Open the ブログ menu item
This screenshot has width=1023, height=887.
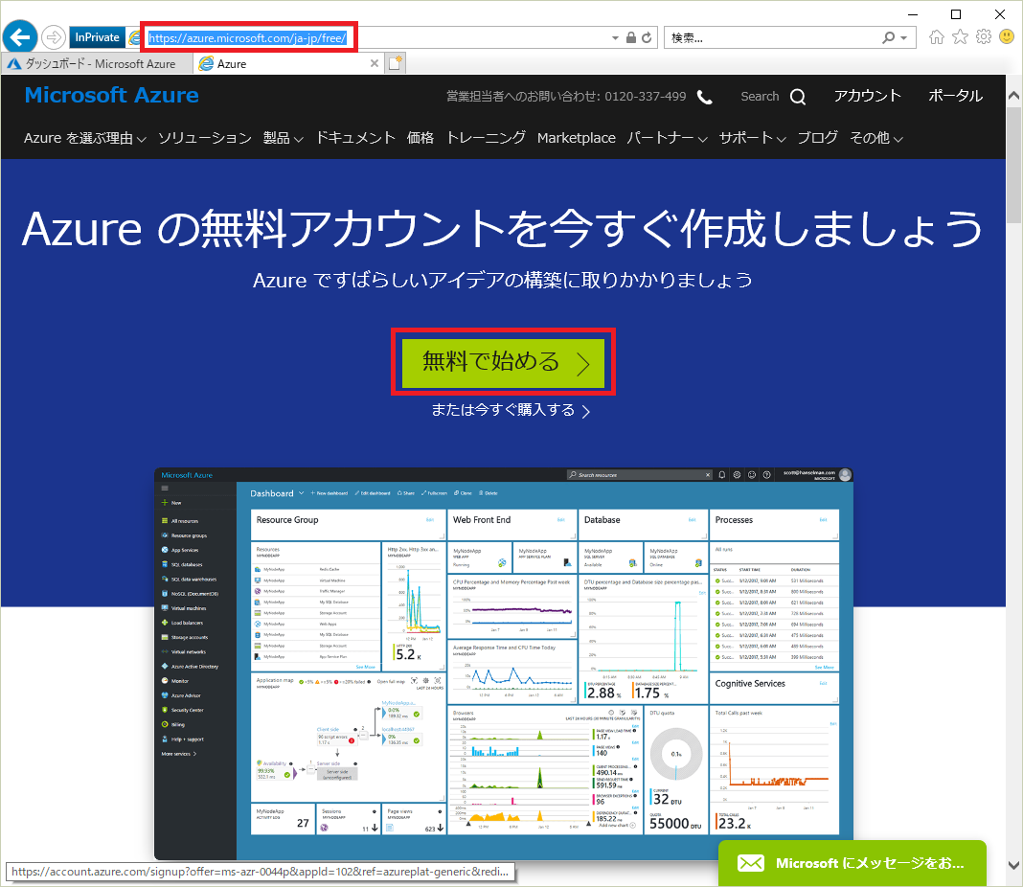tap(817, 138)
